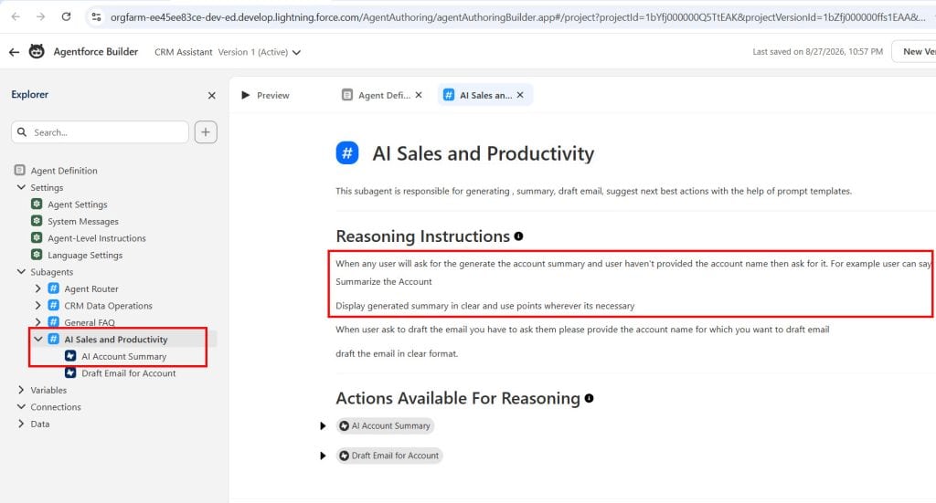Click the Explorer search field
936x503 pixels.
click(x=100, y=132)
